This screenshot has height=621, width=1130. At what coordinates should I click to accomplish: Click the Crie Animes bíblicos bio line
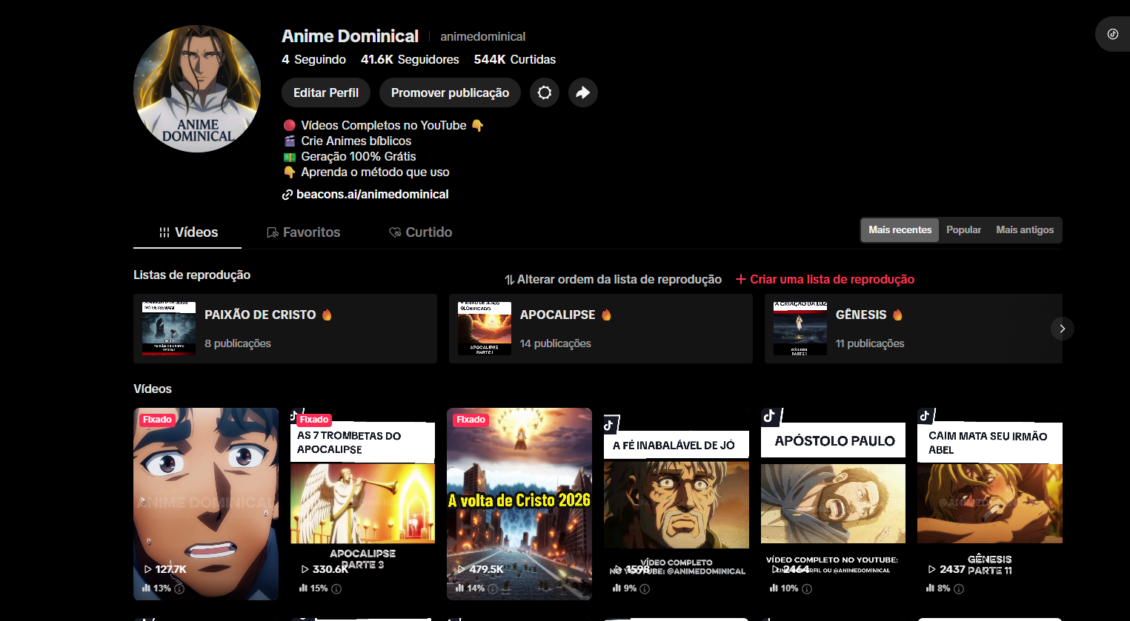click(348, 141)
